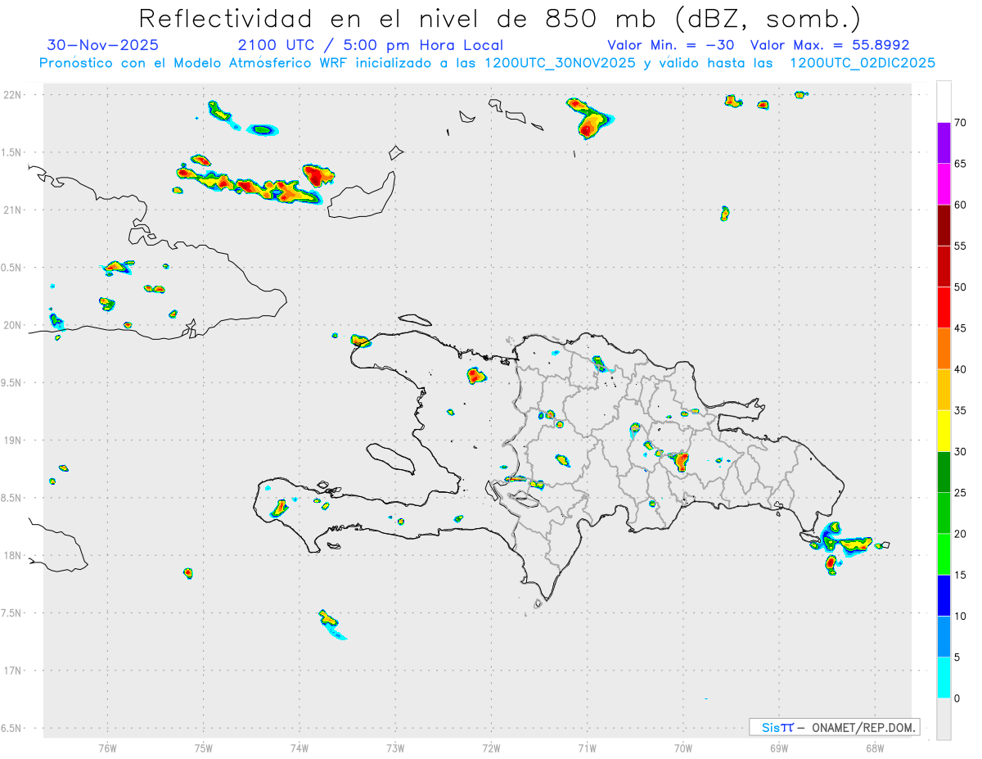Viewport: 982px width, 759px height.
Task: Click the '0' value on the color scale
Action: pos(957,698)
